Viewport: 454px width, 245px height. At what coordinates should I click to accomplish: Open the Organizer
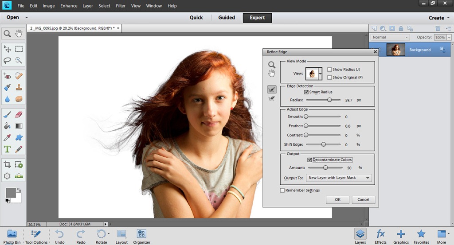141,236
